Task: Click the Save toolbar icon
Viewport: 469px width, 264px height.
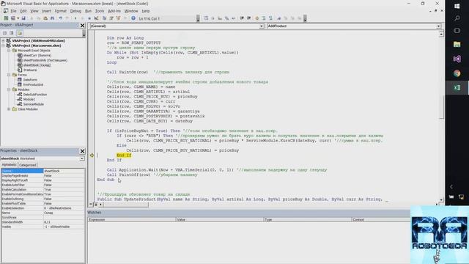Action: (x=23, y=18)
